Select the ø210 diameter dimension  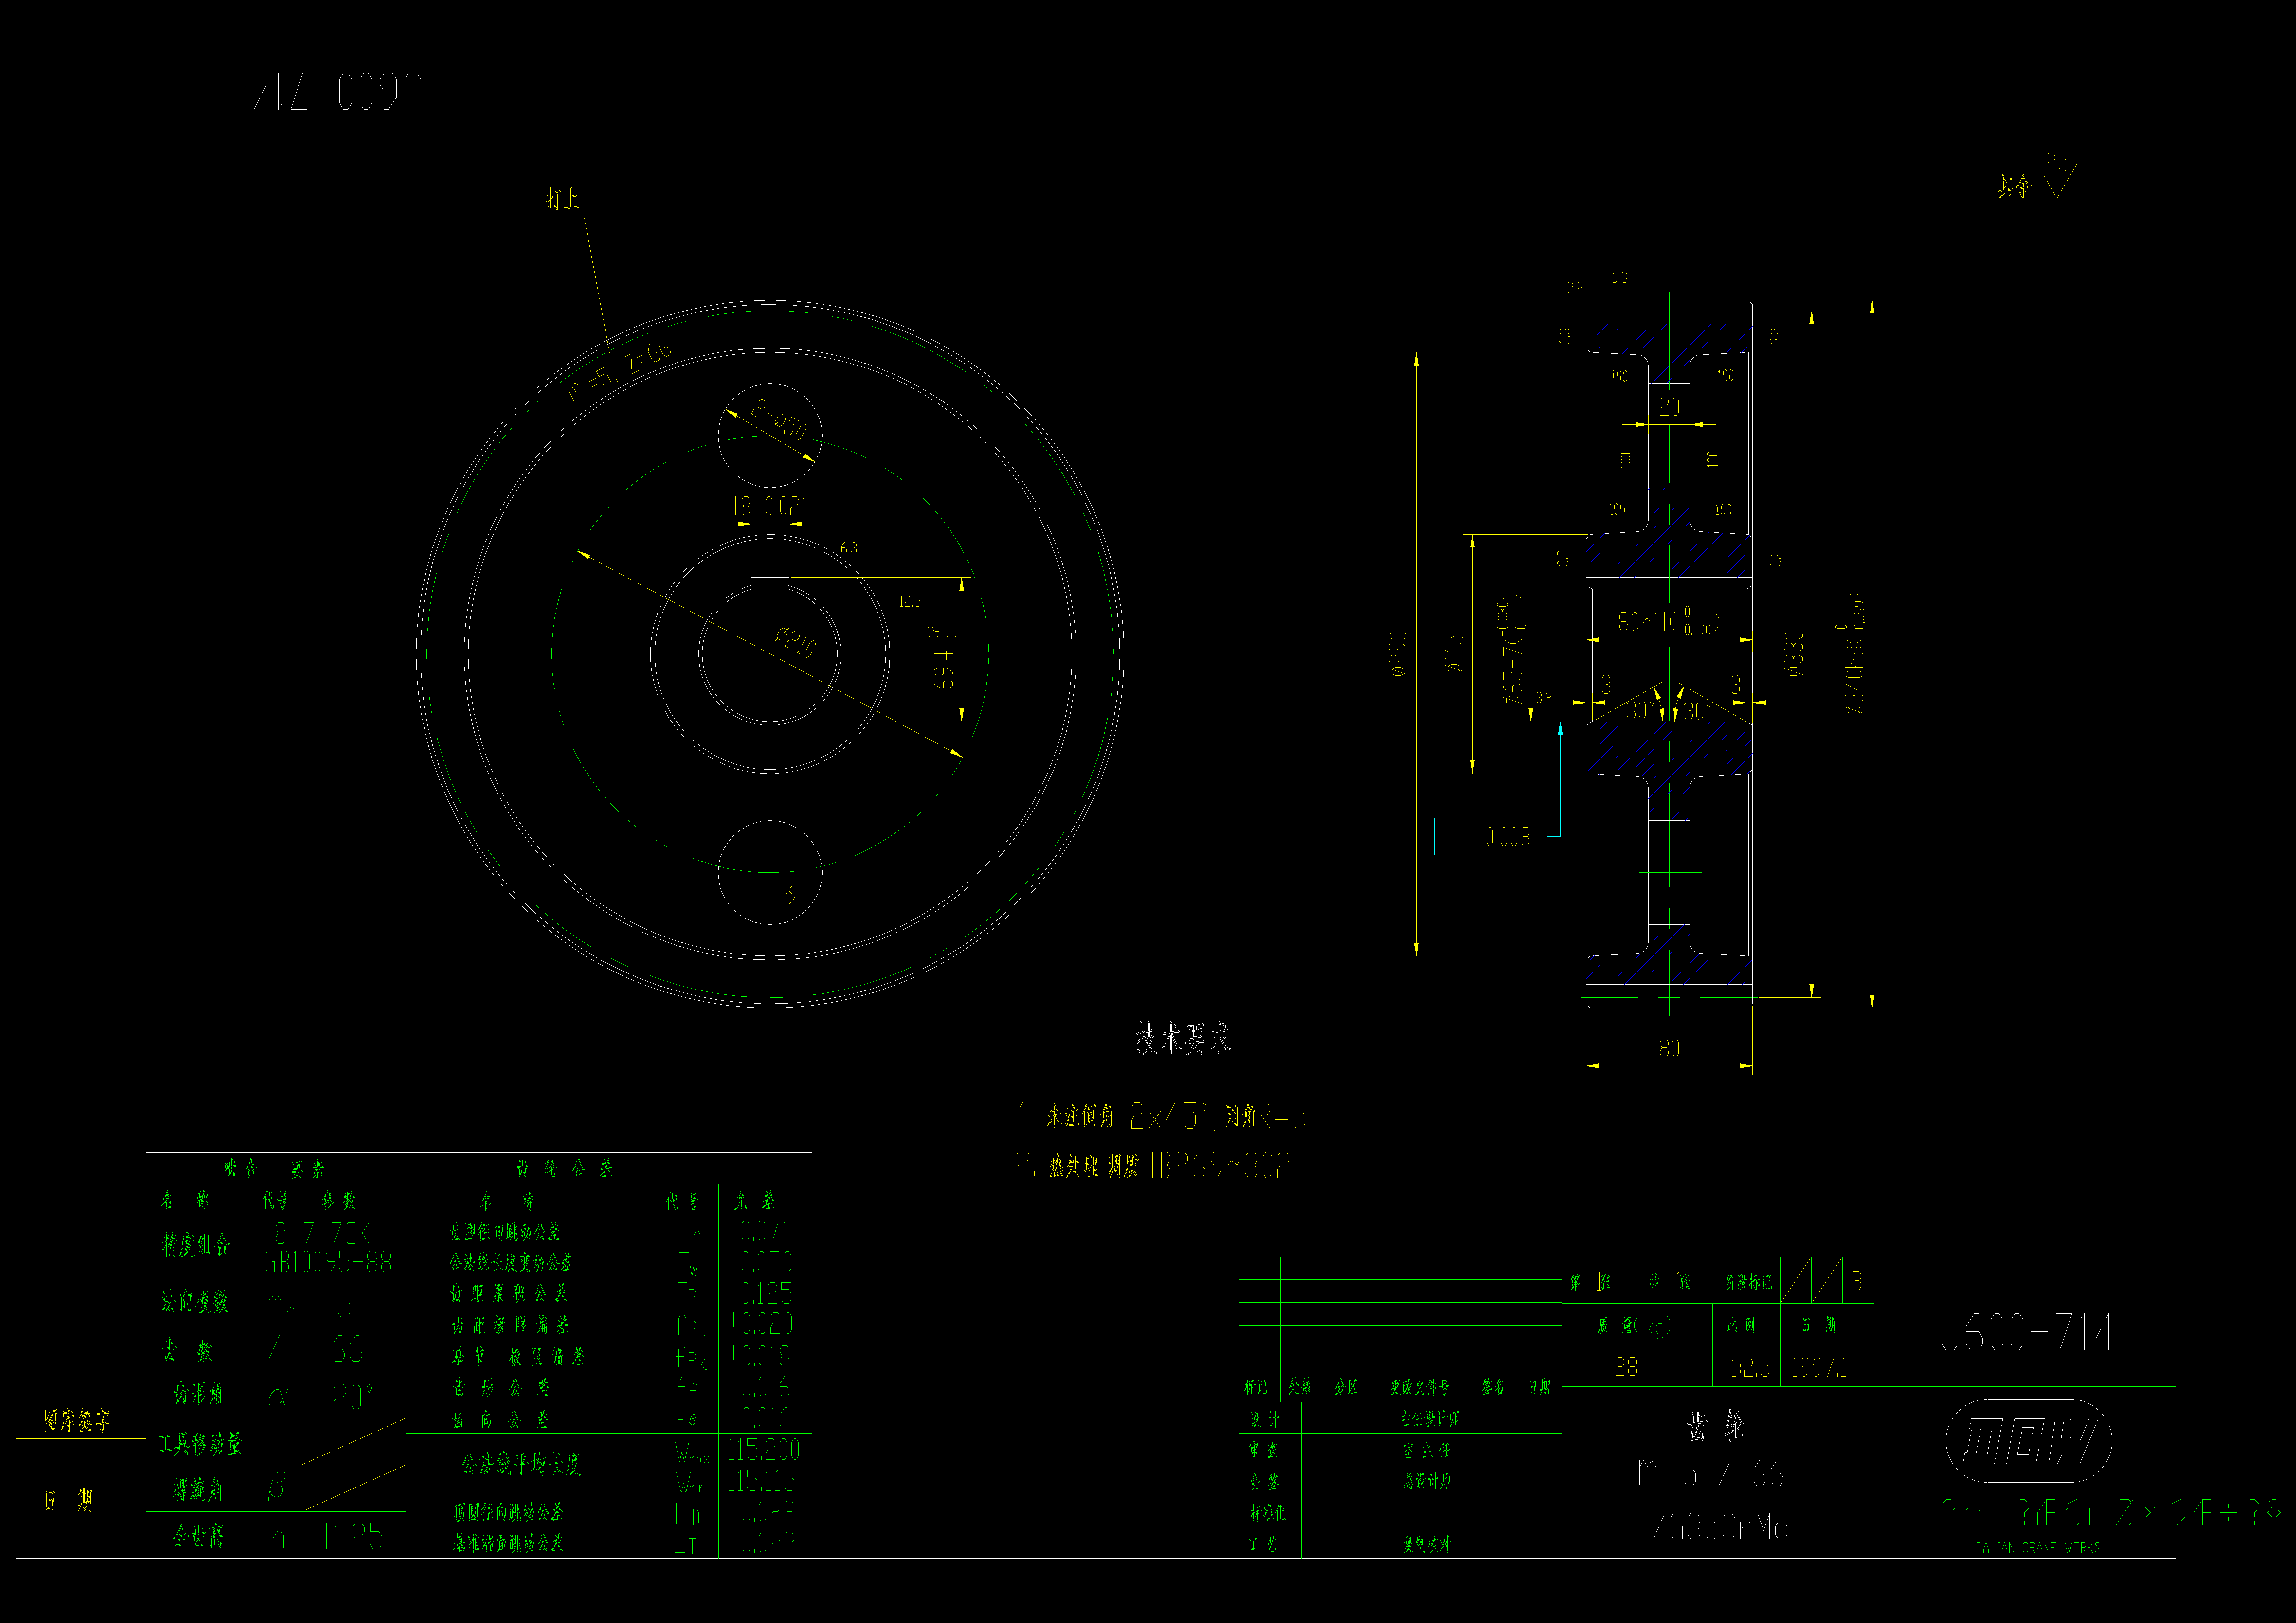coord(796,642)
